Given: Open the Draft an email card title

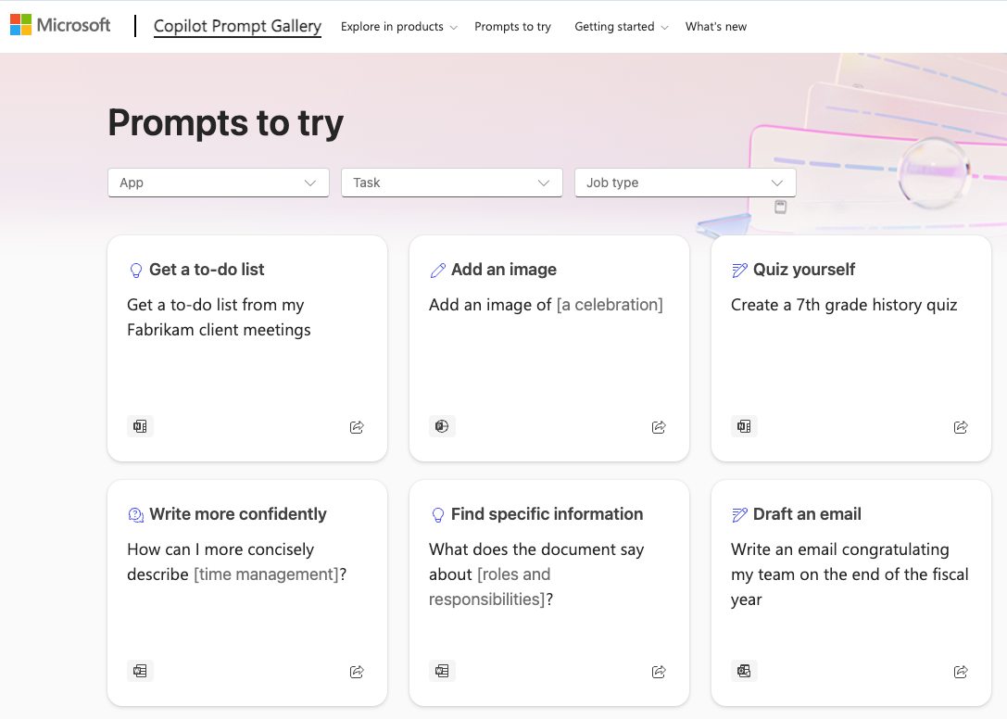Looking at the screenshot, I should click(807, 514).
